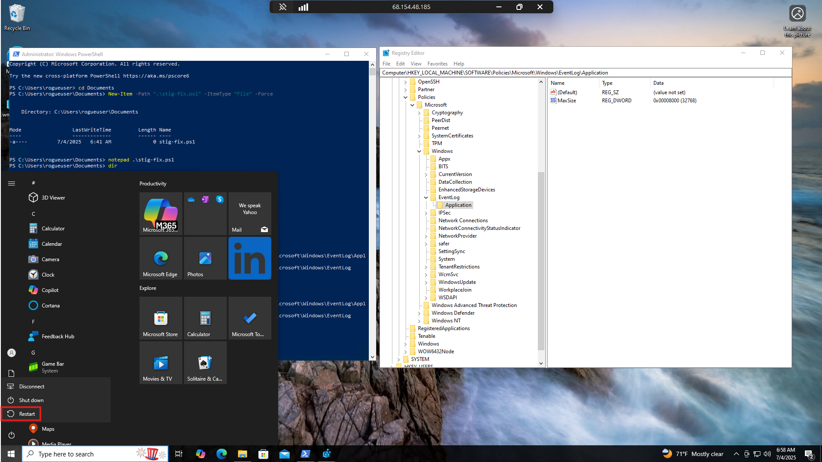The width and height of the screenshot is (822, 462).
Task: Open the Photos tile
Action: pos(205,258)
